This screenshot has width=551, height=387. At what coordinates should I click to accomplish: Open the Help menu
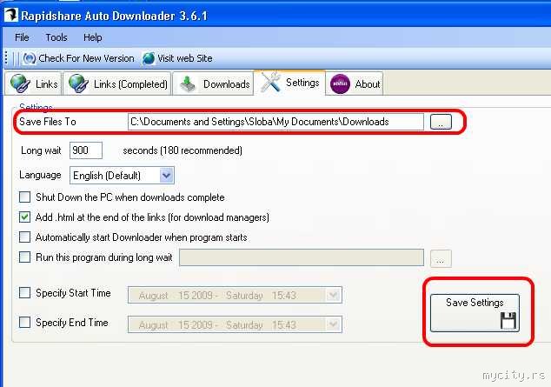pyautogui.click(x=92, y=37)
